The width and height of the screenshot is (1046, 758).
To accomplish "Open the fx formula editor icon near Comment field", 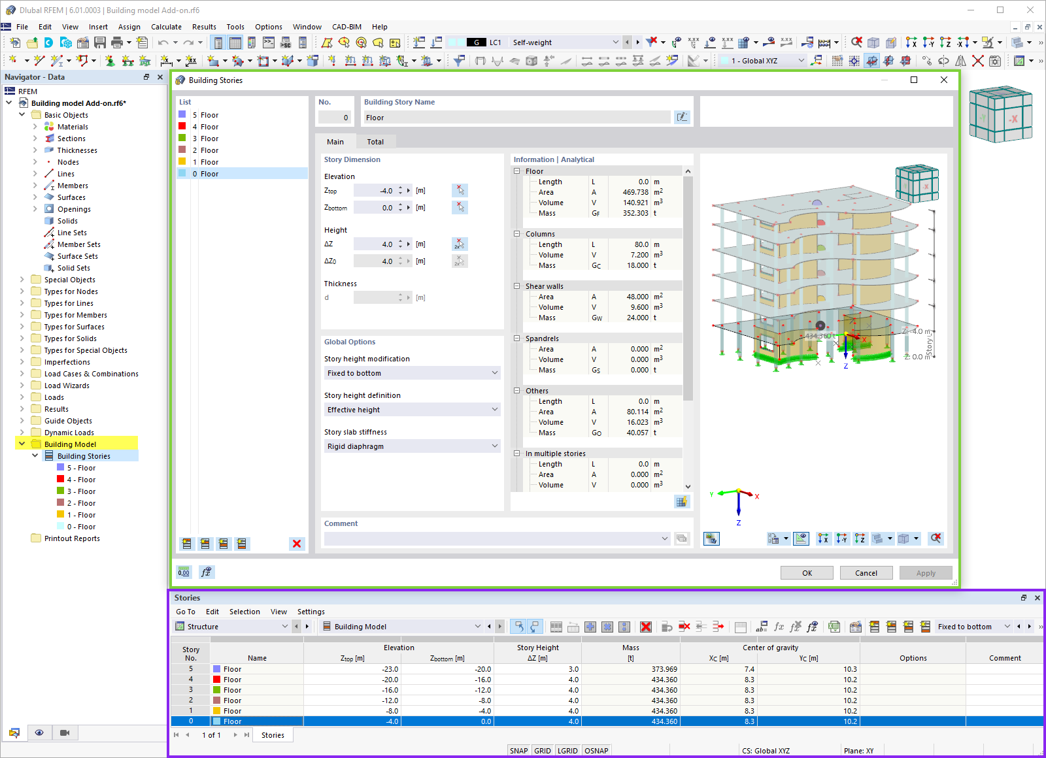I will click(x=207, y=572).
